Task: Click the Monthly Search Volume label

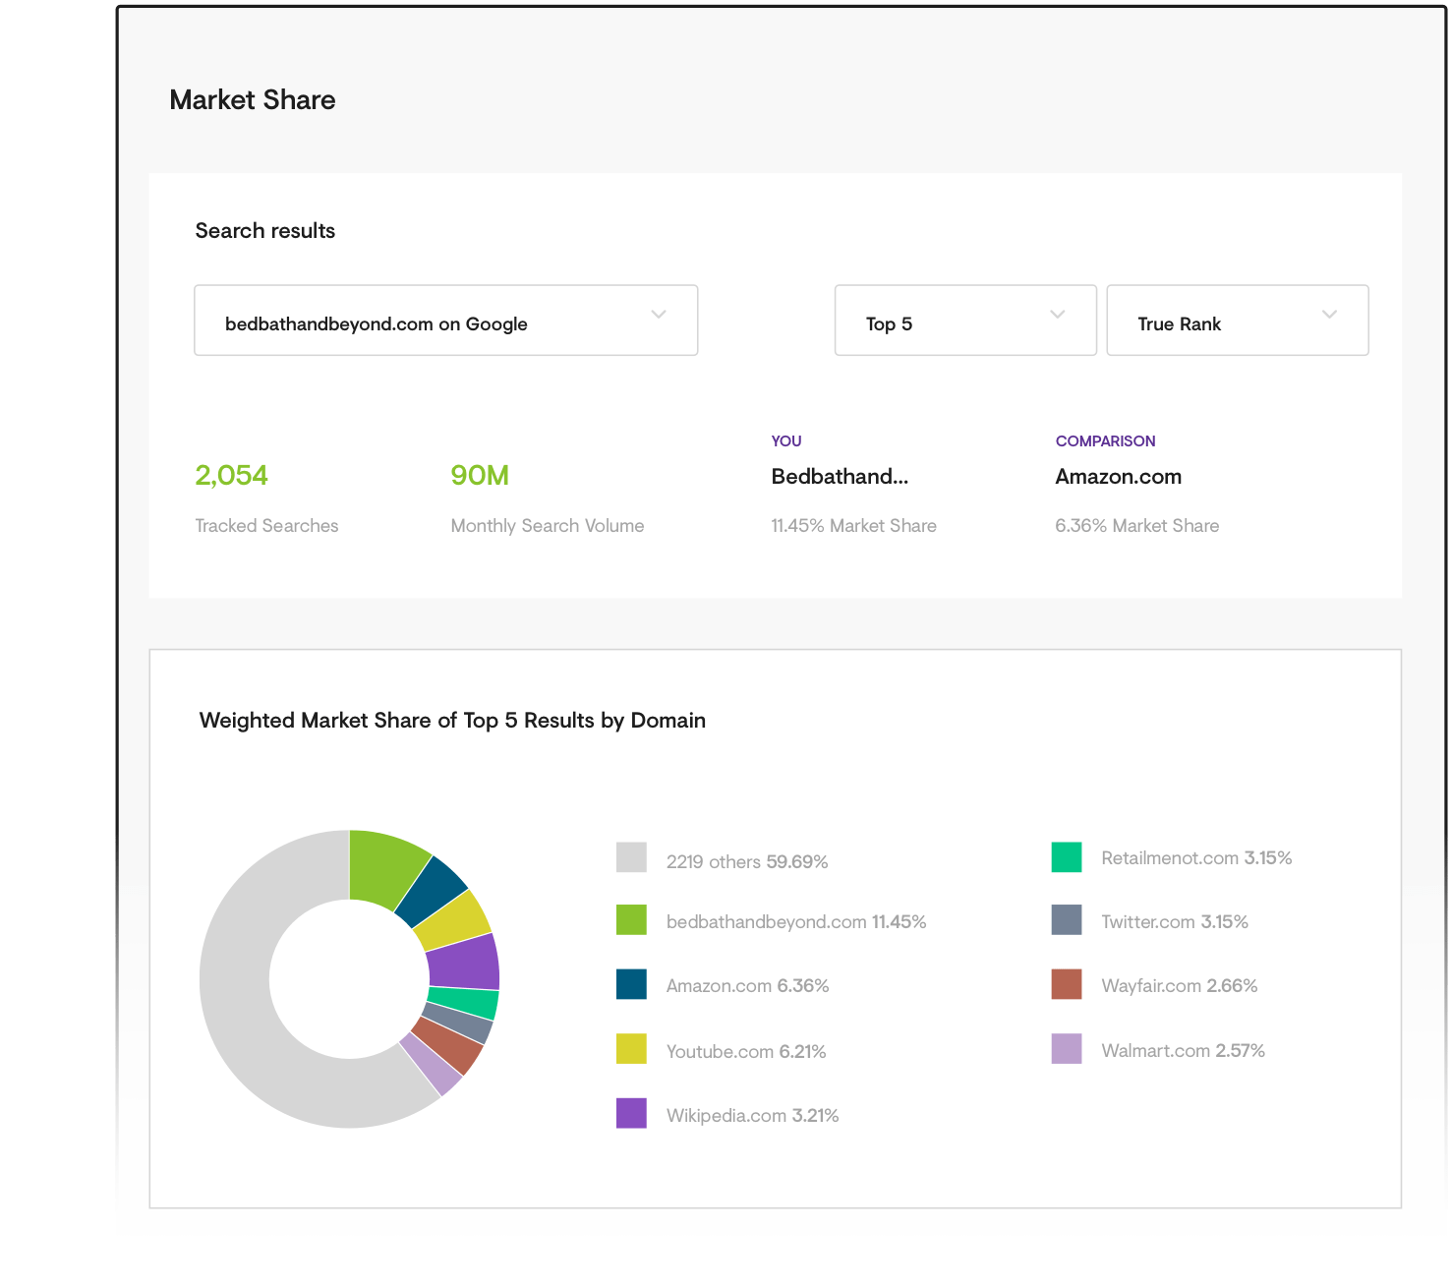Action: coord(548,526)
